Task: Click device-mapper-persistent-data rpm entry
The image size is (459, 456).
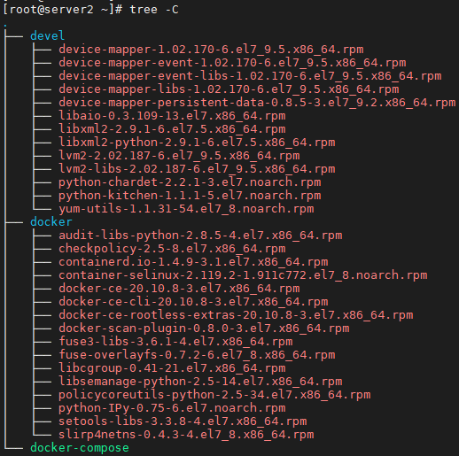Action: click(x=257, y=103)
